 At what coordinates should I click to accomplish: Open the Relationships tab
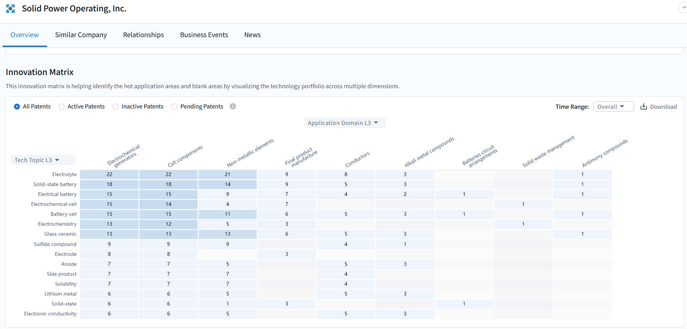[x=143, y=35]
